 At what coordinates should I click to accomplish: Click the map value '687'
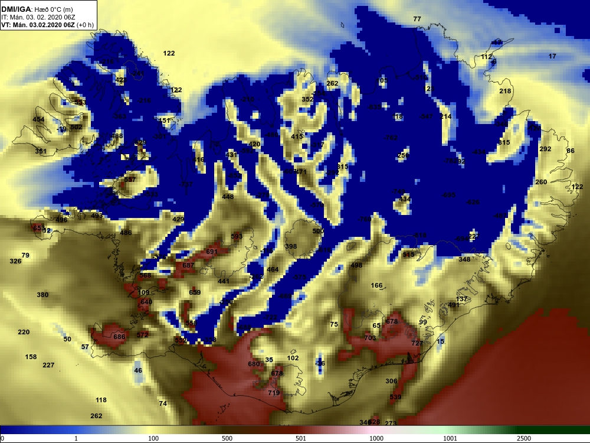point(188,265)
